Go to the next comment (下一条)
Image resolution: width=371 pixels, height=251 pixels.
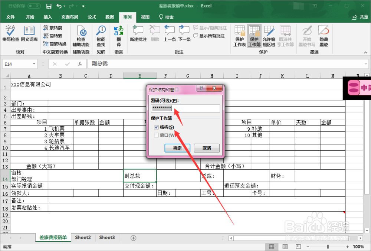pyautogui.click(x=184, y=33)
